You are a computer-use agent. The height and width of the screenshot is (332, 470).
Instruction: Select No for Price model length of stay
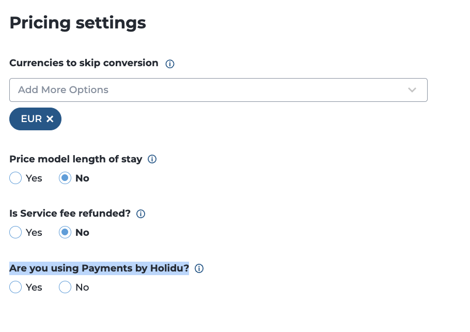tap(65, 178)
